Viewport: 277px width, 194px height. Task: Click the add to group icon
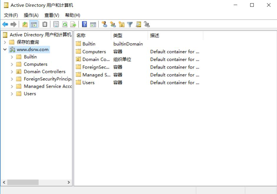pyautogui.click(x=147, y=24)
